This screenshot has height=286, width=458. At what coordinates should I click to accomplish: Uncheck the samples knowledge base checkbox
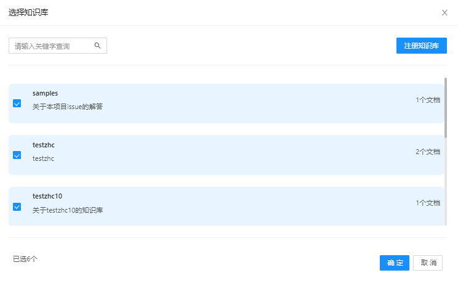click(x=17, y=104)
